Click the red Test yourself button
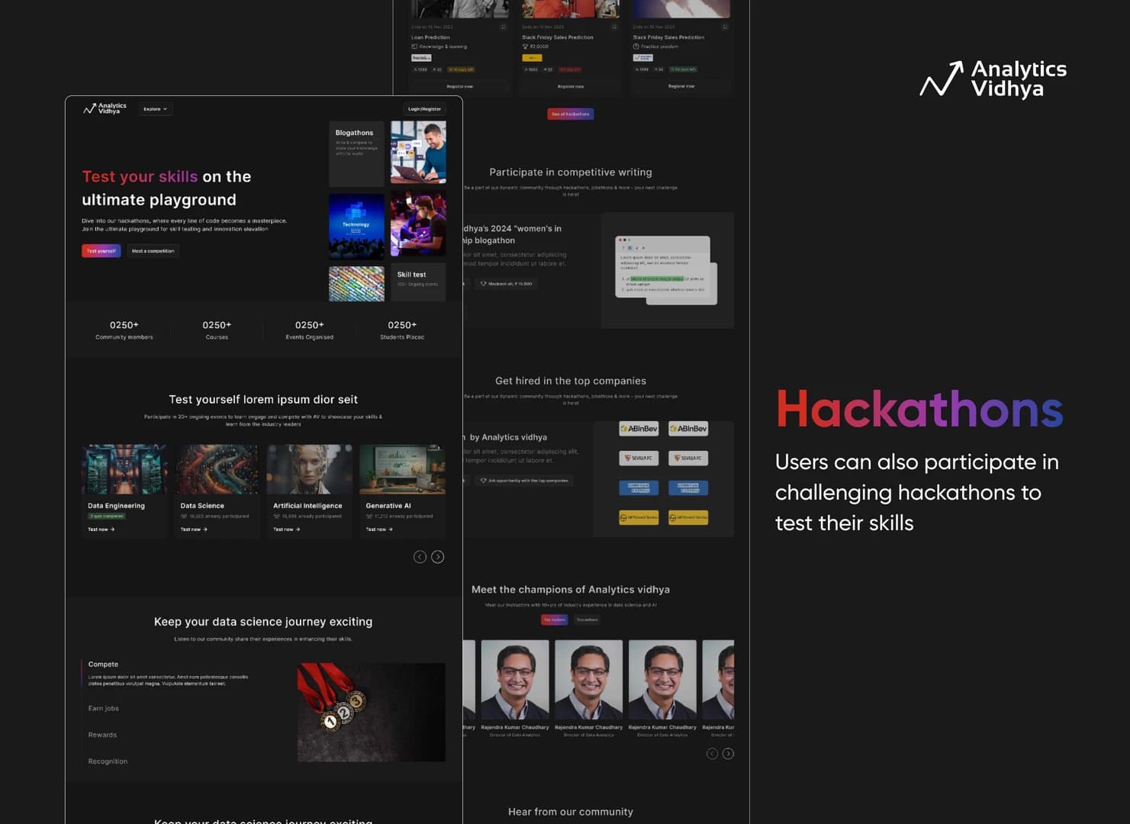 click(101, 251)
